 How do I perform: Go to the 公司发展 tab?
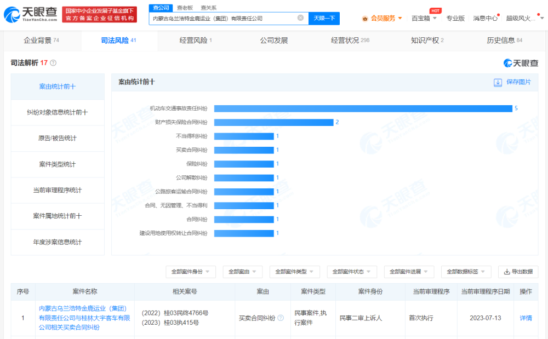click(x=273, y=41)
